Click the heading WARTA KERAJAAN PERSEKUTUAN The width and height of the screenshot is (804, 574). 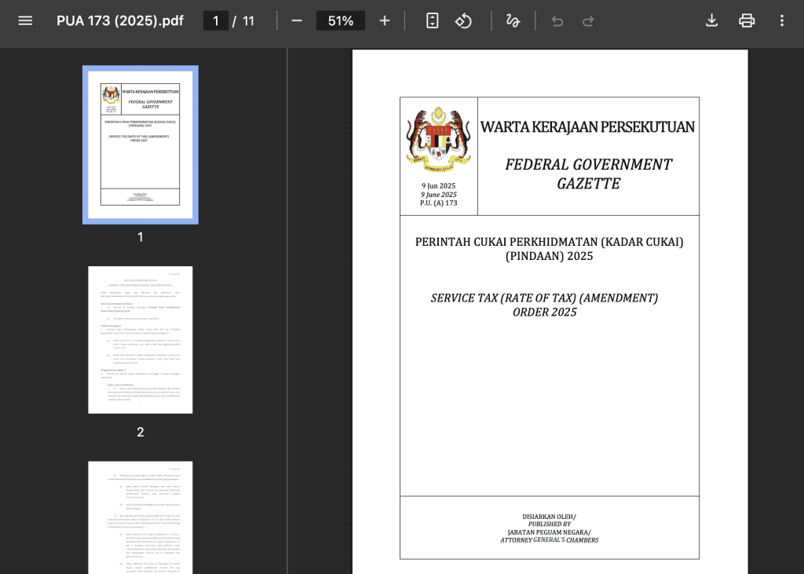[587, 126]
